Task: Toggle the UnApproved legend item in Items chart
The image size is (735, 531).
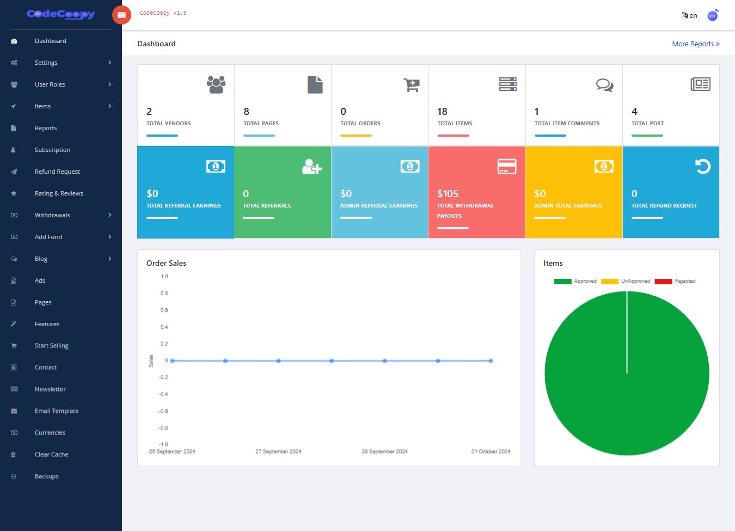Action: pos(626,281)
